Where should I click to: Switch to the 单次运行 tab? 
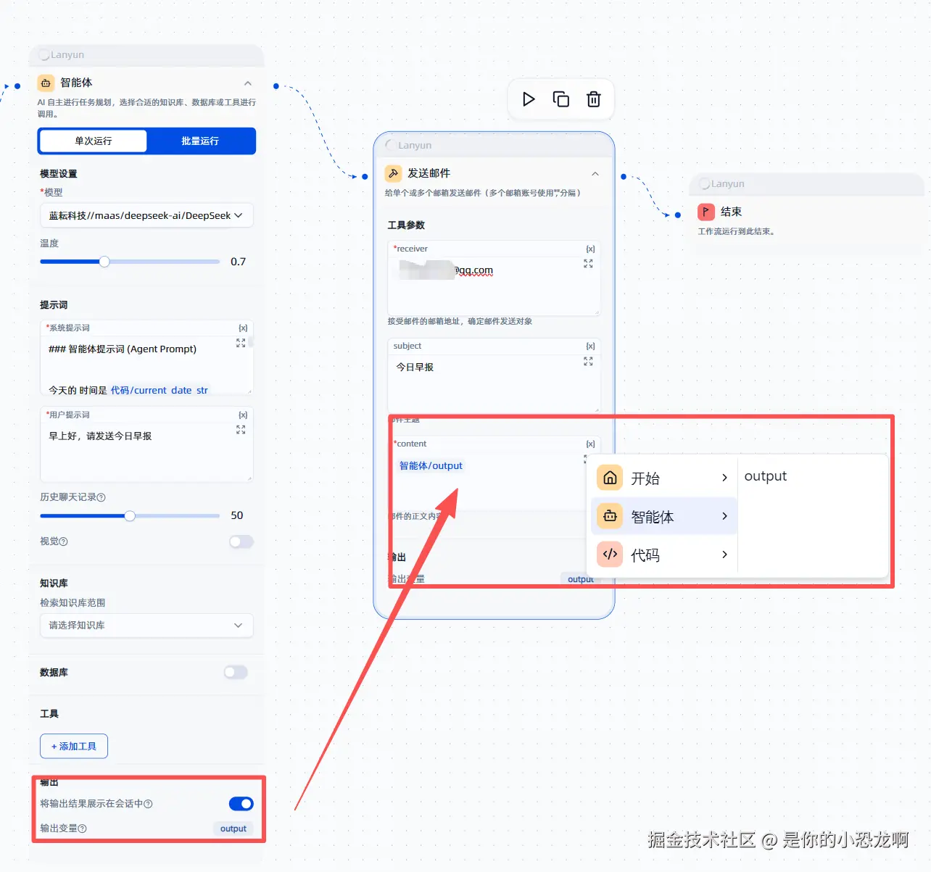94,141
